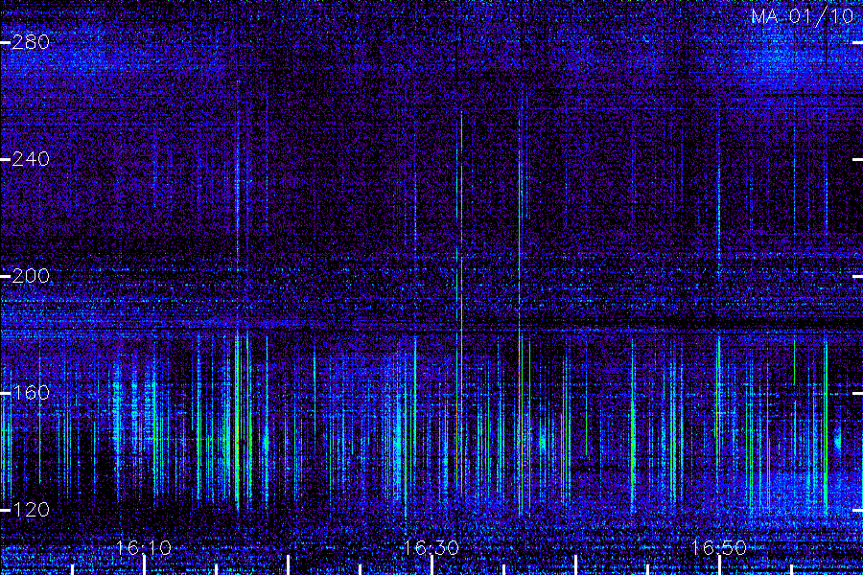The width and height of the screenshot is (863, 575).
Task: Click the 200 frequency axis label
Action: (31, 276)
